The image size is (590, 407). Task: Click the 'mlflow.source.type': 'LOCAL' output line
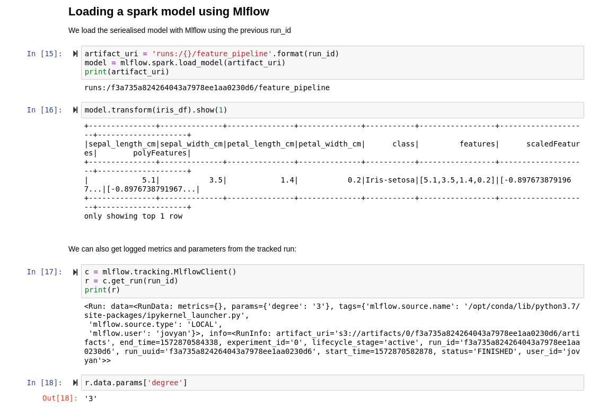[x=155, y=325]
